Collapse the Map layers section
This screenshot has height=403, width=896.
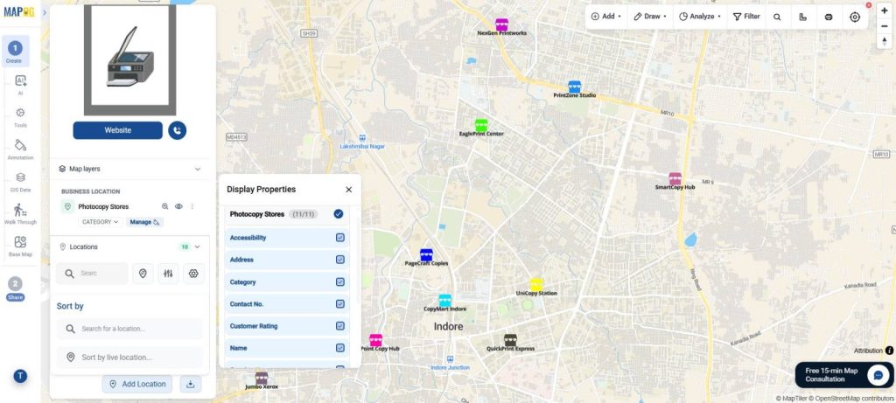point(198,169)
